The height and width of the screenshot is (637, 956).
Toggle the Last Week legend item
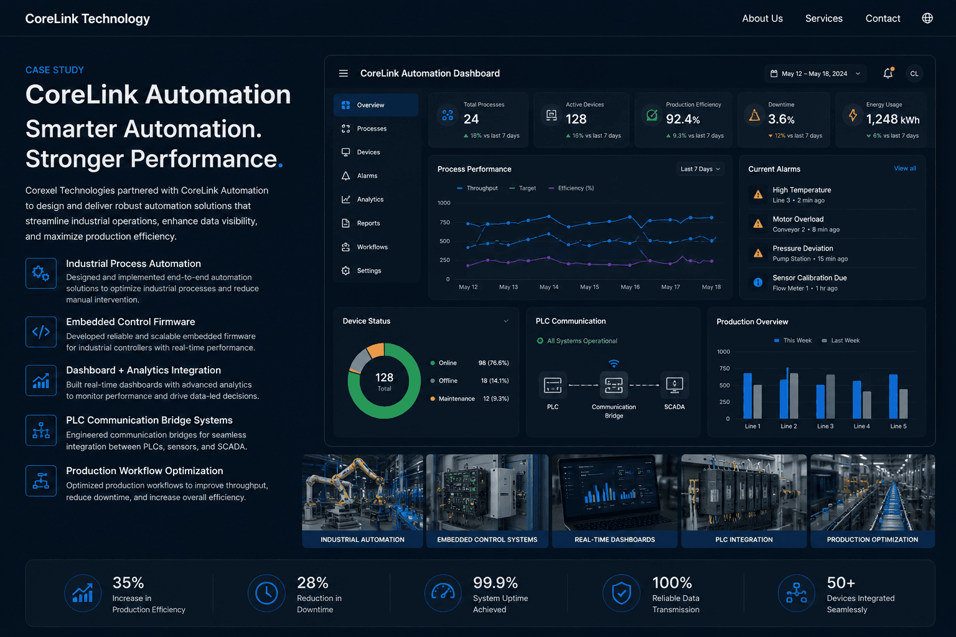point(840,340)
